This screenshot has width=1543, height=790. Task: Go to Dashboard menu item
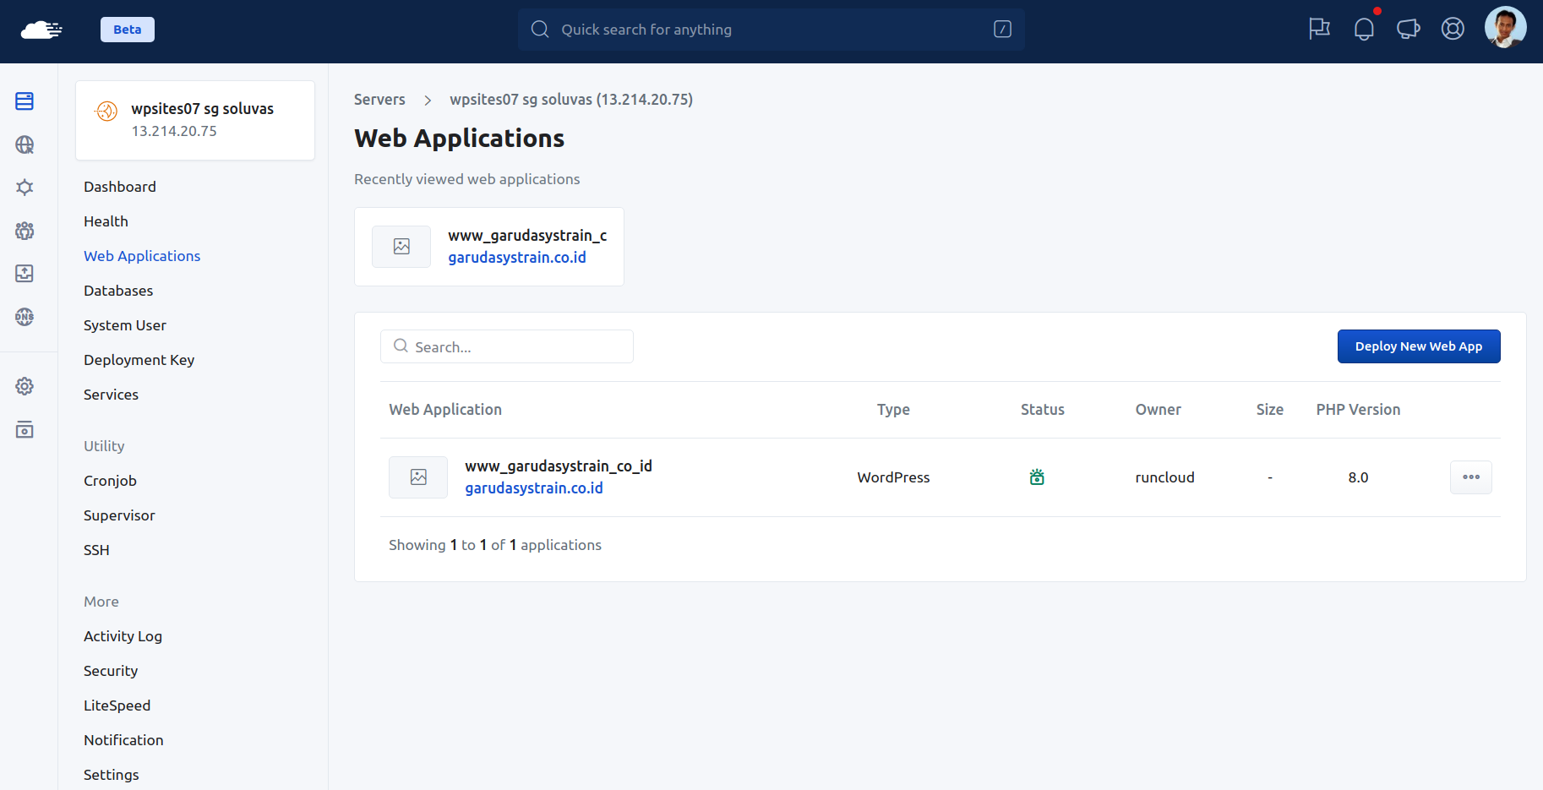(120, 187)
